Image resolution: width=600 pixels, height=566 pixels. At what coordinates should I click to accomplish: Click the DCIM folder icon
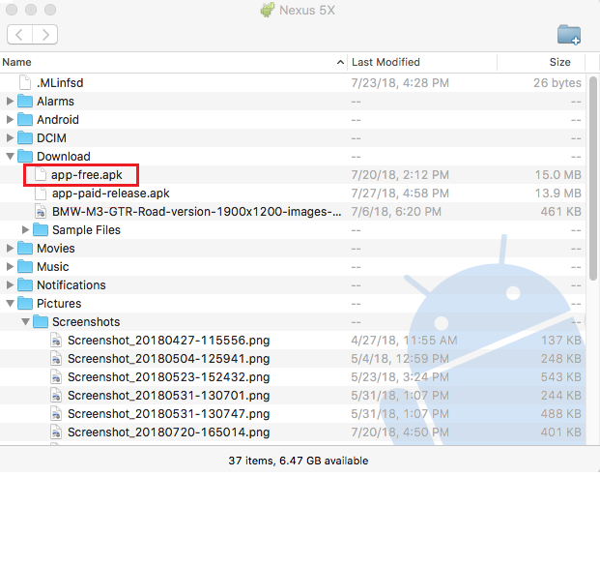(x=26, y=138)
